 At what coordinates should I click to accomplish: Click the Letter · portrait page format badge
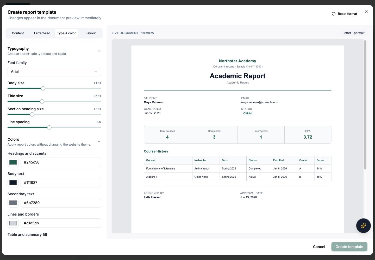coord(353,33)
